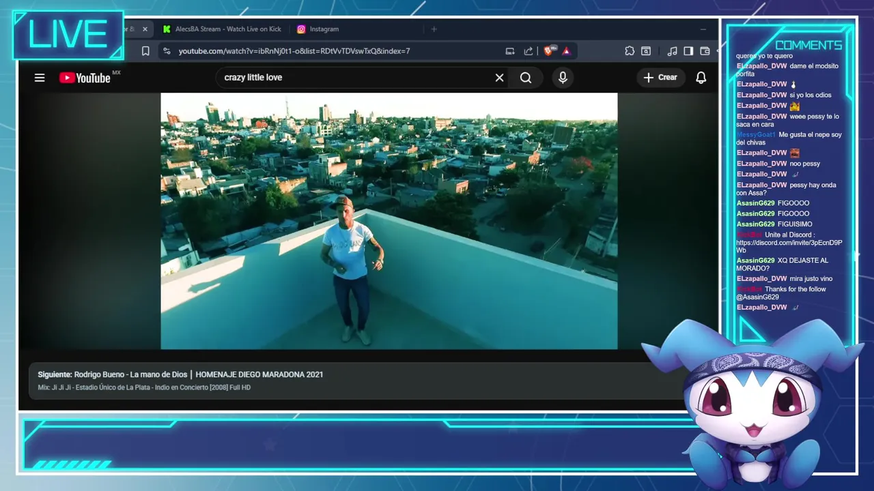The height and width of the screenshot is (491, 874).
Task: Open a new browser tab
Action: coord(434,29)
